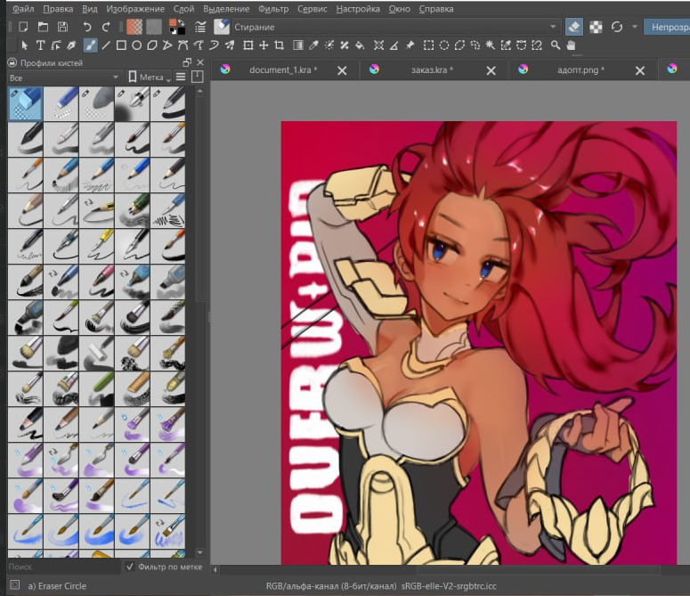Image resolution: width=690 pixels, height=596 pixels.
Task: Select the Zoom magnifier tool
Action: pos(556,45)
